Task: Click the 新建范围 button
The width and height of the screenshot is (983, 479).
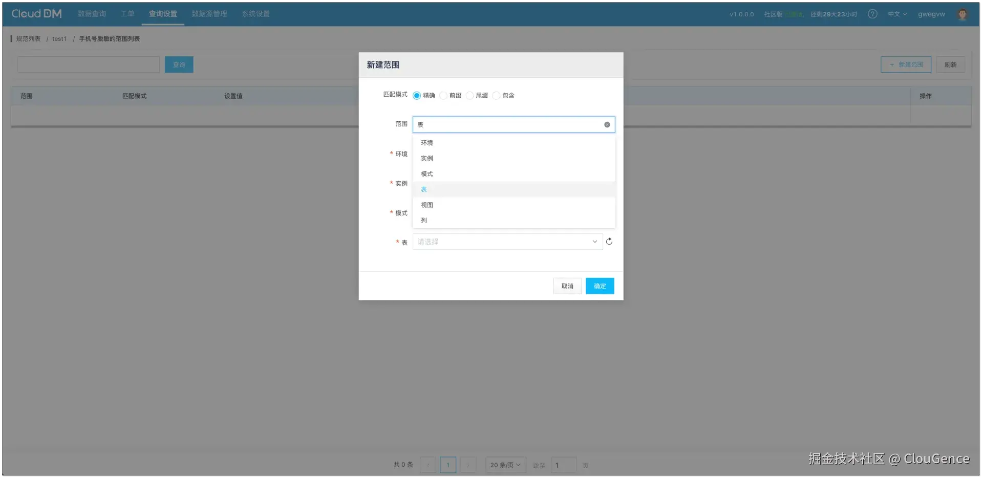Action: pyautogui.click(x=906, y=64)
